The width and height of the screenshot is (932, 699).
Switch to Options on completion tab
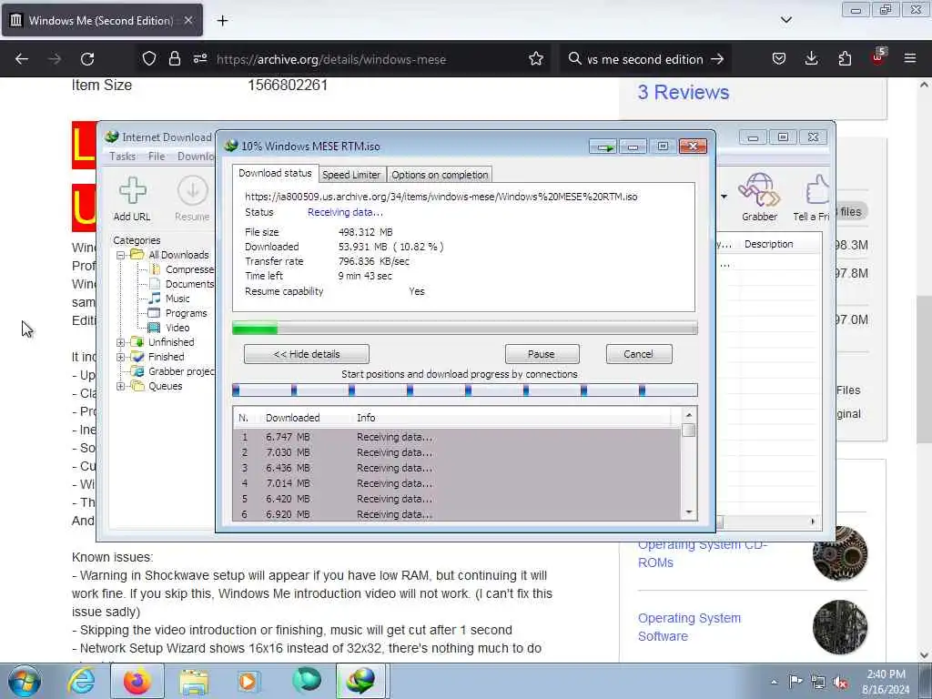(440, 175)
